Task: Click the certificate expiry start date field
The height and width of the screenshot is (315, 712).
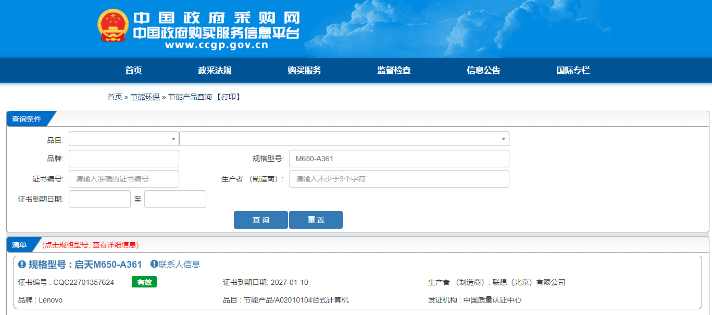Action: [99, 199]
